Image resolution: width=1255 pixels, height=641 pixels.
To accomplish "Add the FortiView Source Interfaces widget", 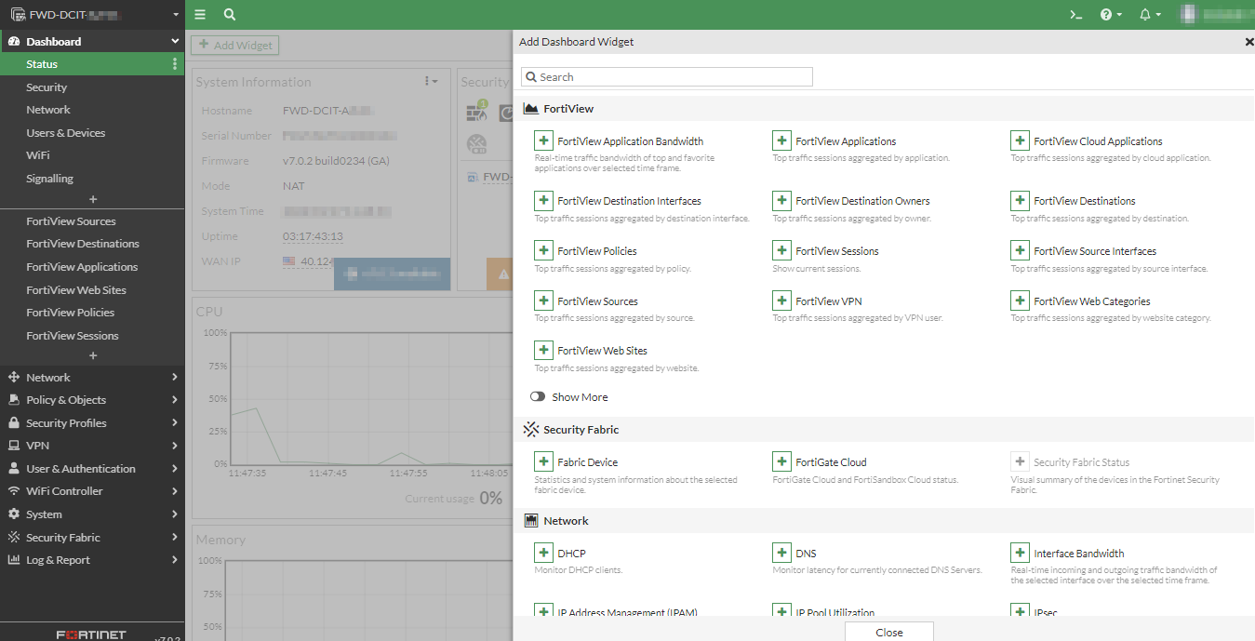I will (1021, 250).
